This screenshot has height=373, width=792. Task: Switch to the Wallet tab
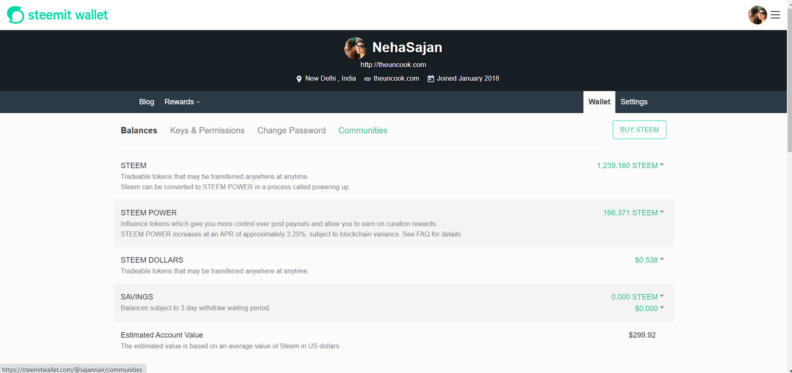click(x=599, y=102)
